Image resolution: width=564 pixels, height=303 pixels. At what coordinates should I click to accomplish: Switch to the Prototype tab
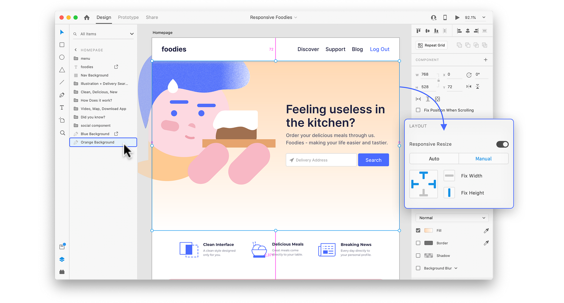coord(128,17)
